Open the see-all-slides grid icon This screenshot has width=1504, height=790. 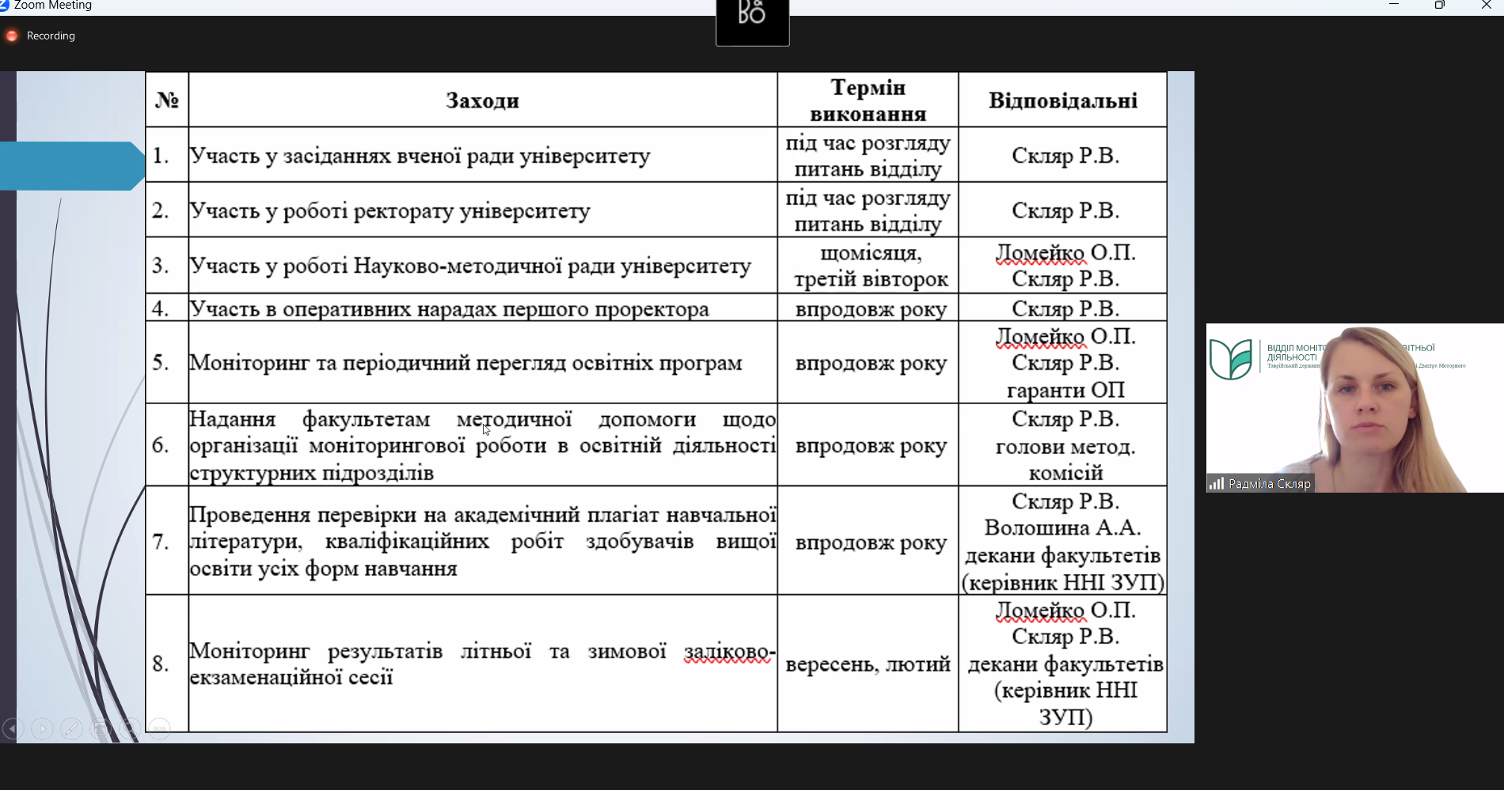coord(101,728)
